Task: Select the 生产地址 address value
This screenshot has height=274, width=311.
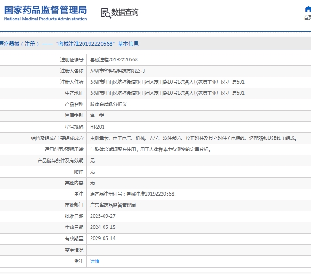Action: tap(167, 93)
